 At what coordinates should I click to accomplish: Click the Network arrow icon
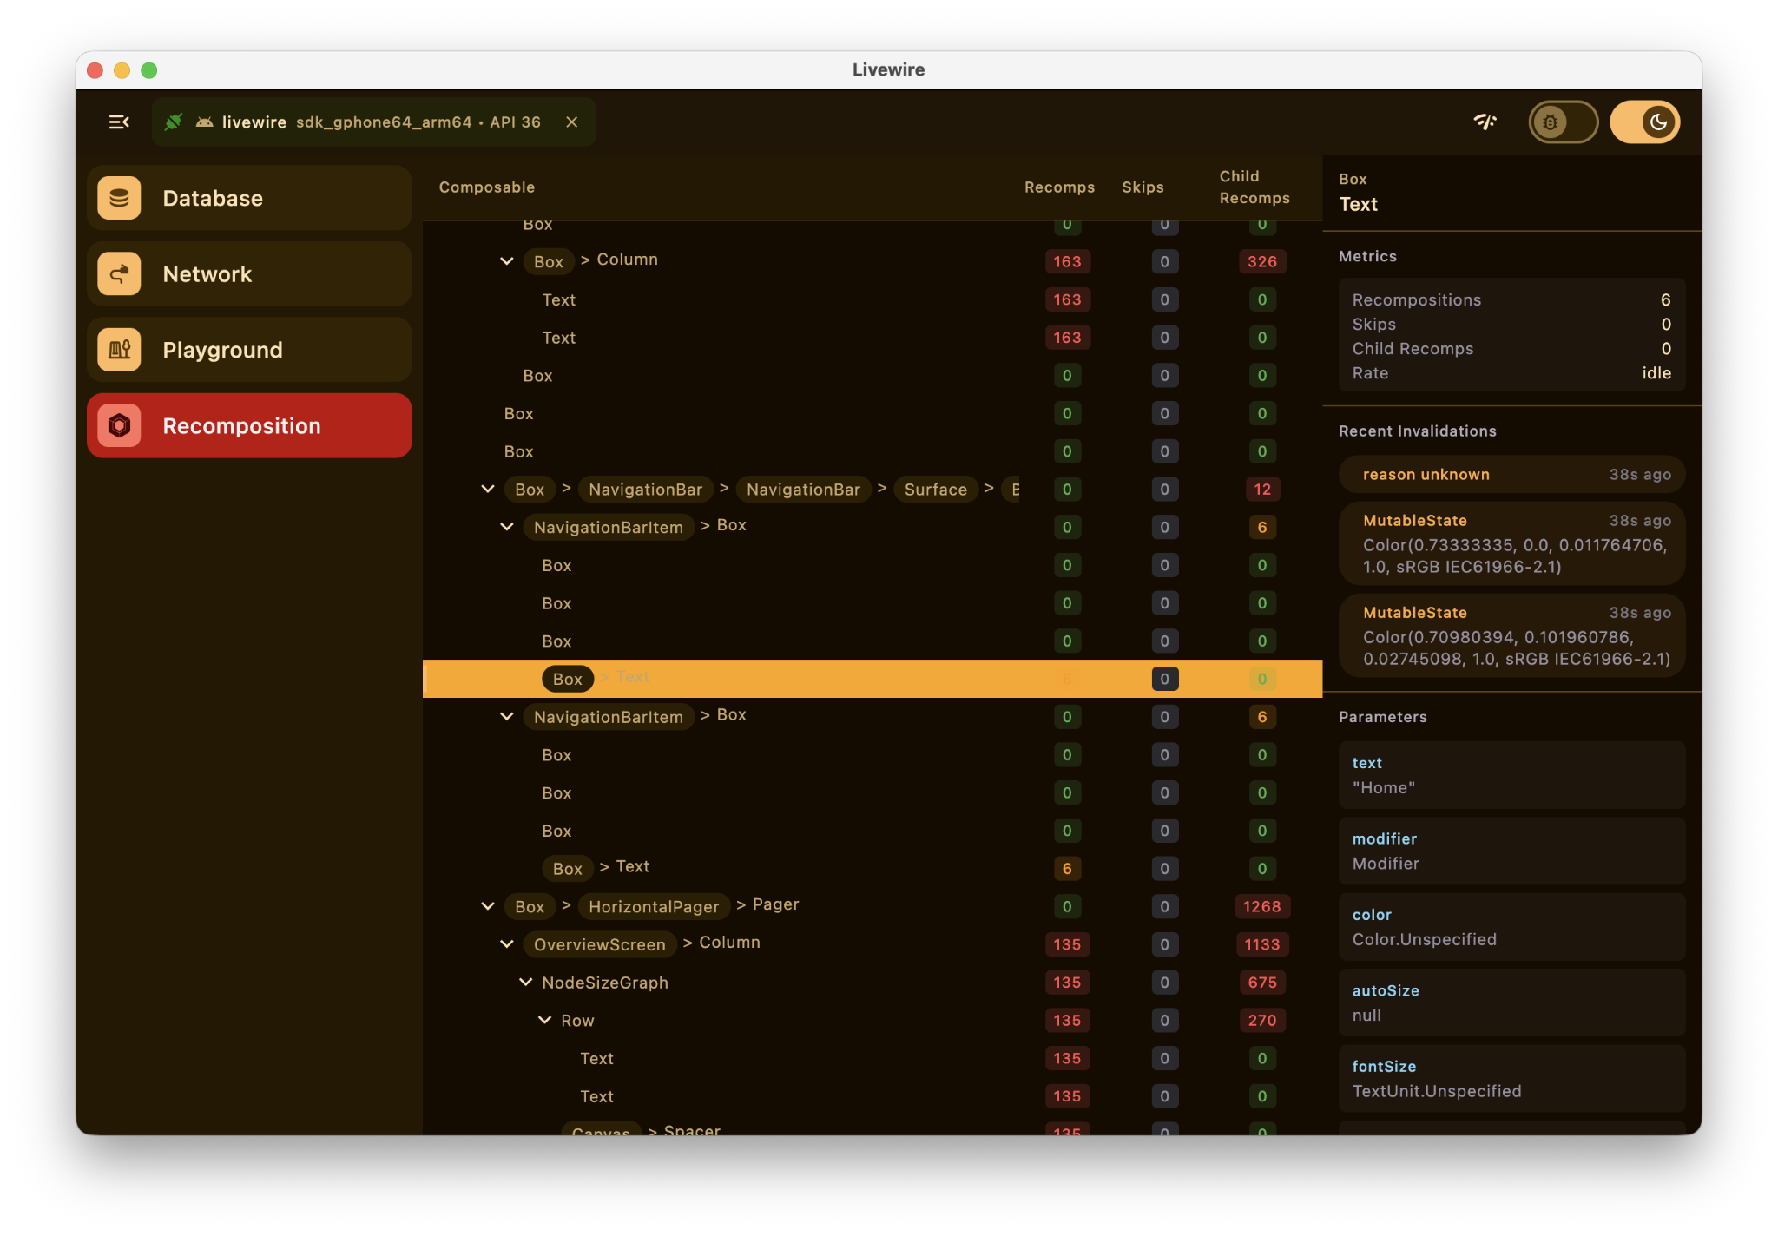point(120,274)
